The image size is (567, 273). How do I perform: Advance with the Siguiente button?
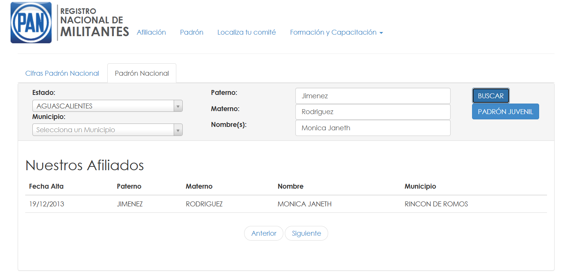(306, 233)
